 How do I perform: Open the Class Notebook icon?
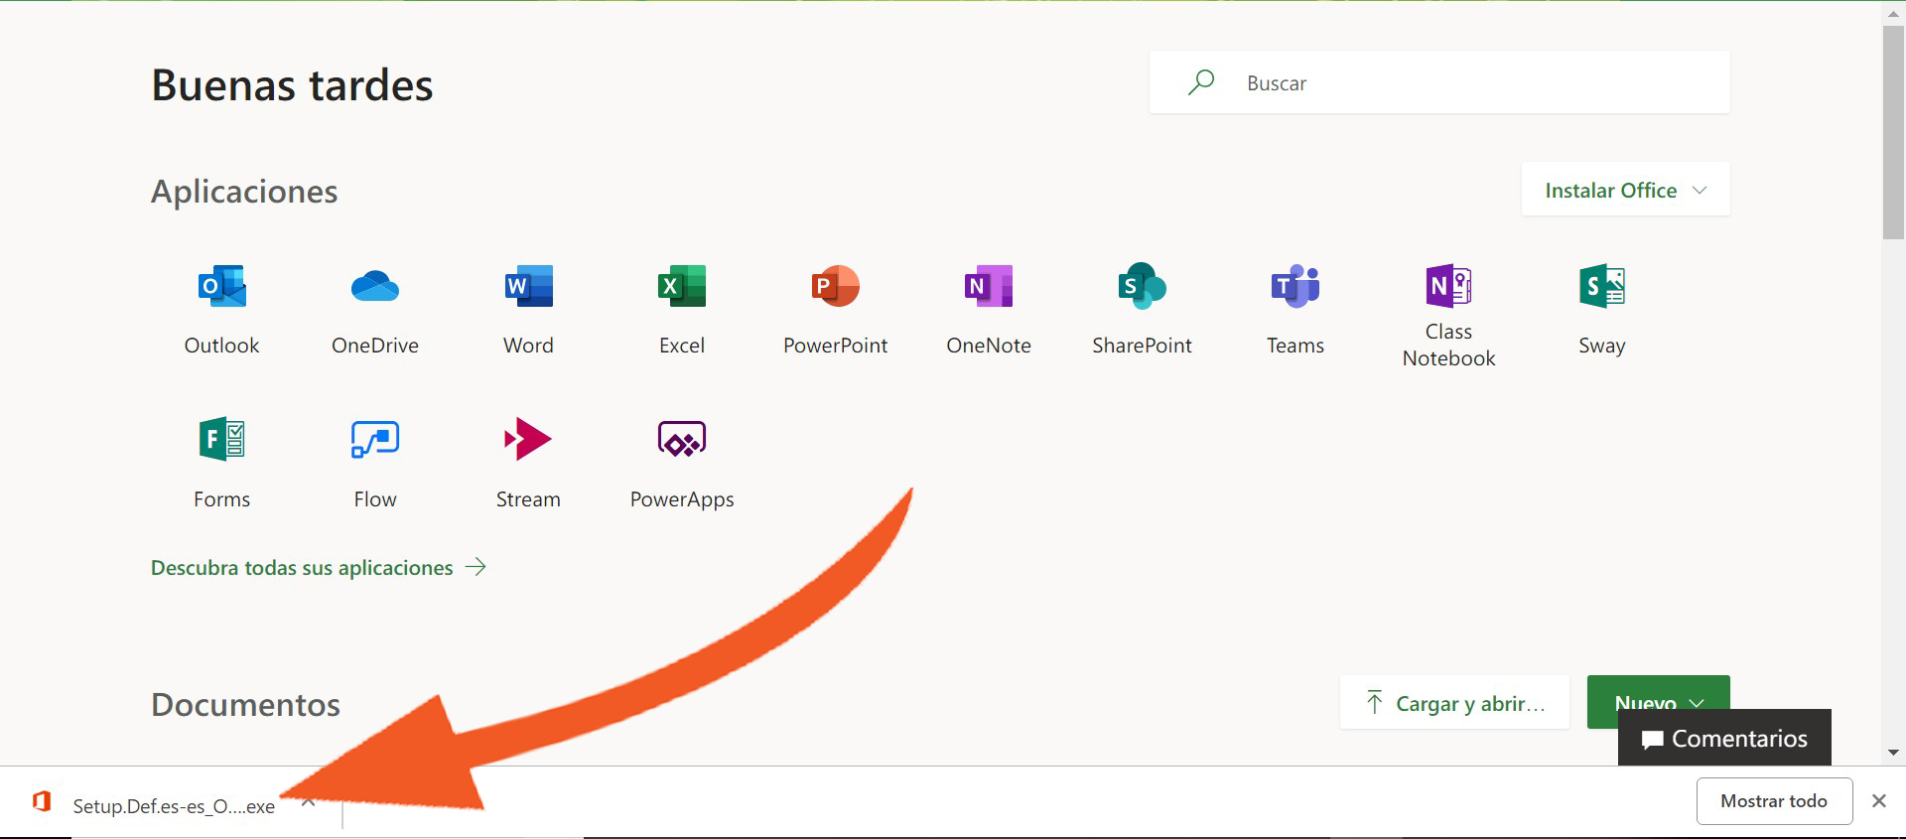1448,286
